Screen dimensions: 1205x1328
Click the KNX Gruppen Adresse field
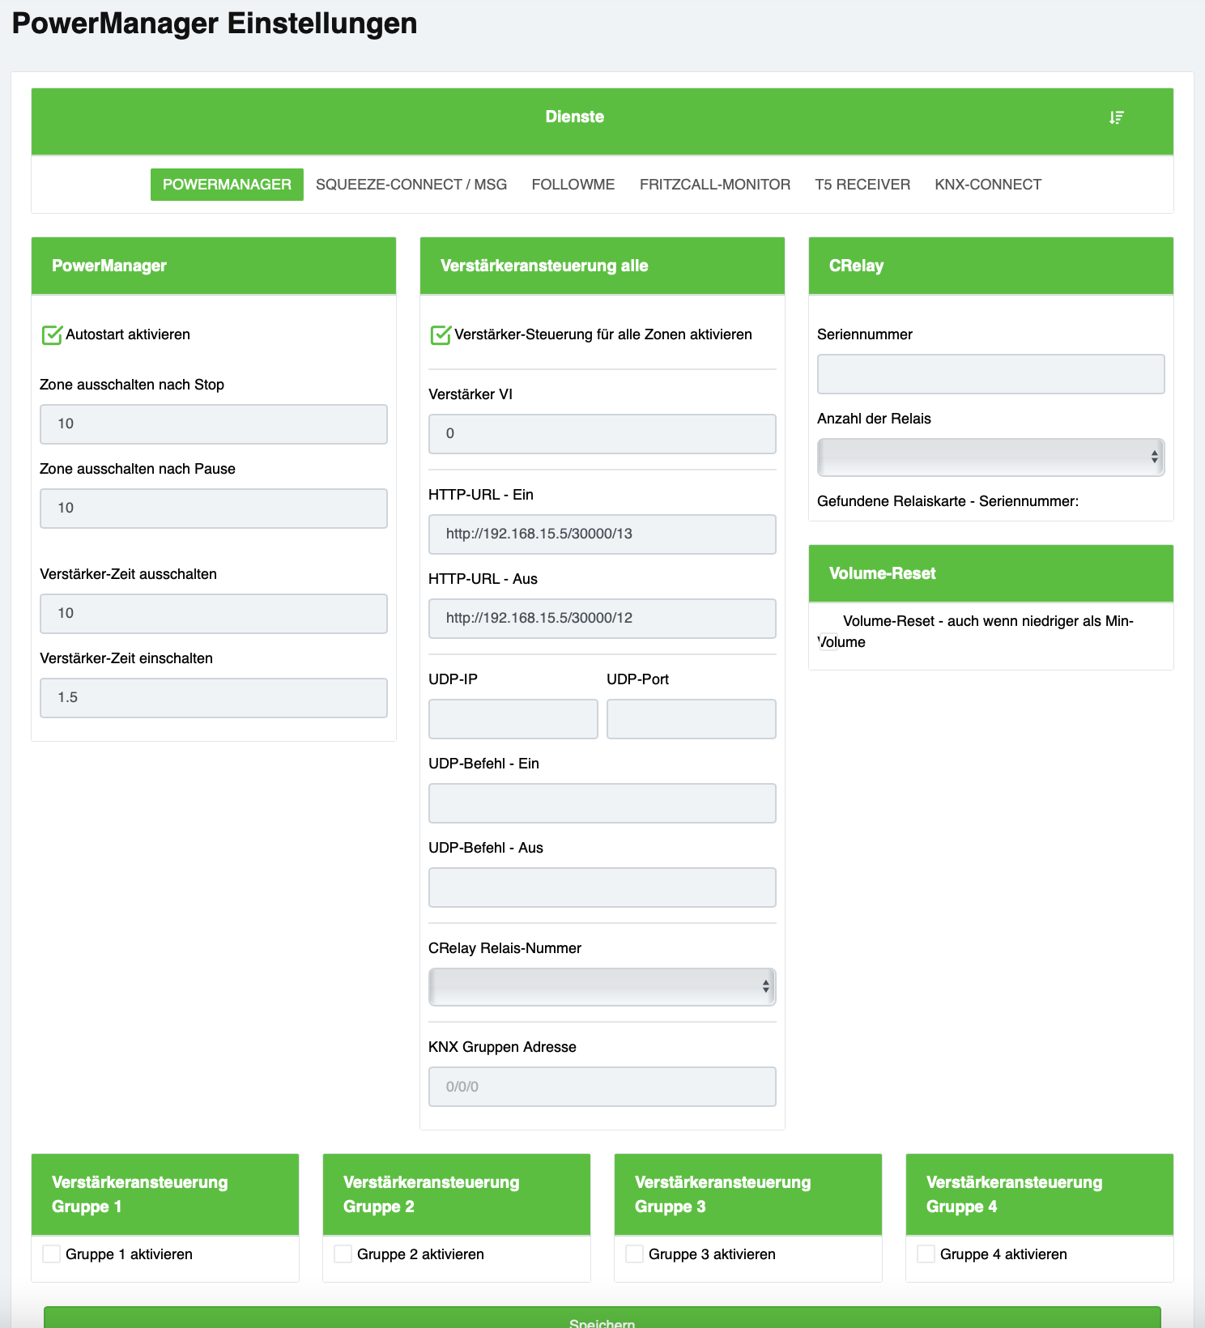(x=602, y=1087)
